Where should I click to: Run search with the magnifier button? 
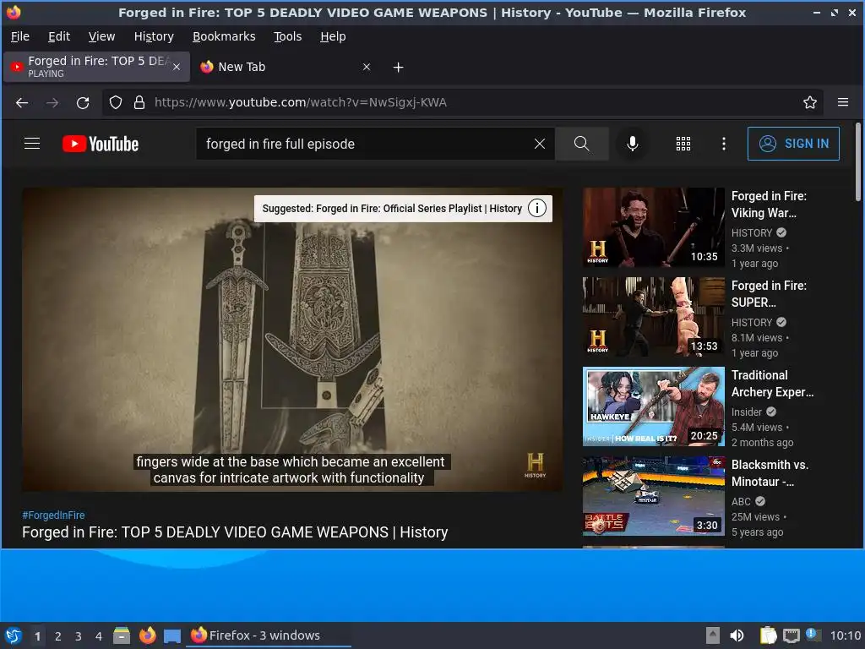coord(581,144)
